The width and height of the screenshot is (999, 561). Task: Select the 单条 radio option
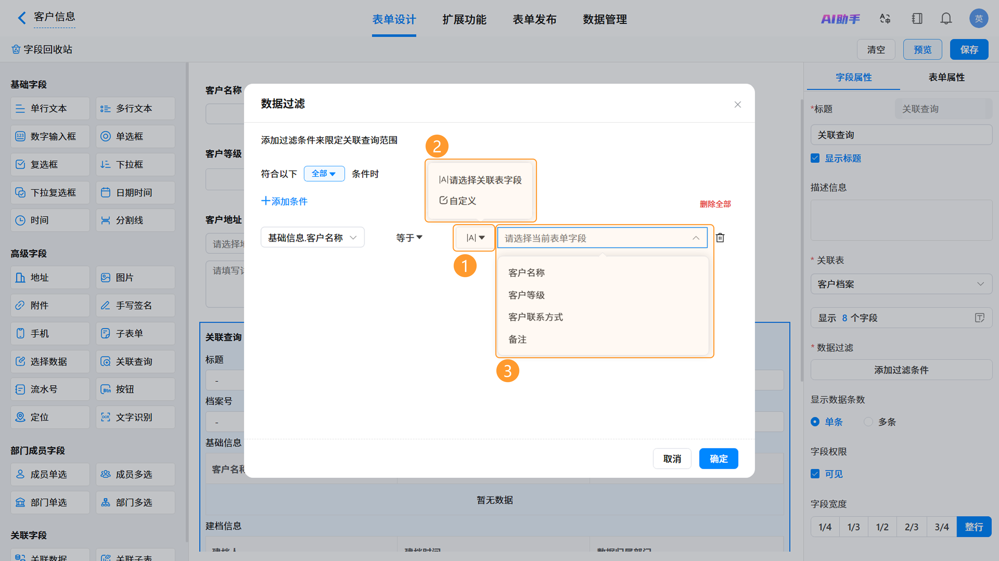tap(815, 421)
